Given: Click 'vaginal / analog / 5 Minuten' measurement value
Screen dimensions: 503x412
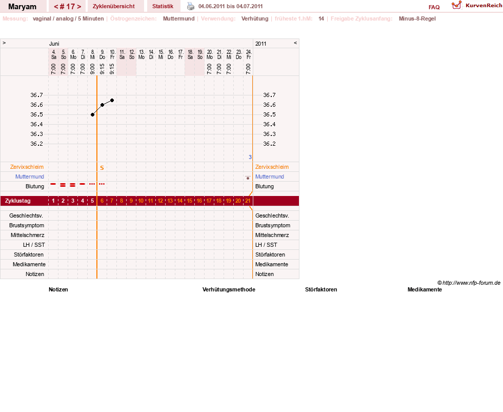Looking at the screenshot, I should click(68, 18).
